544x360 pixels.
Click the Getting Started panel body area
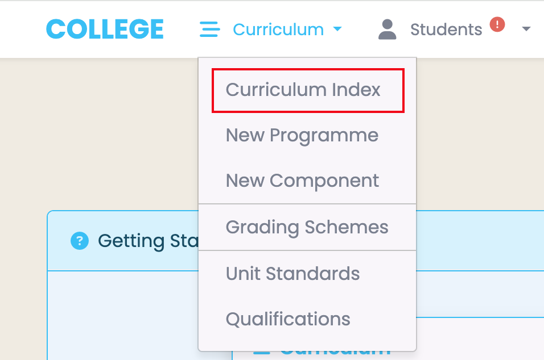tap(122, 316)
